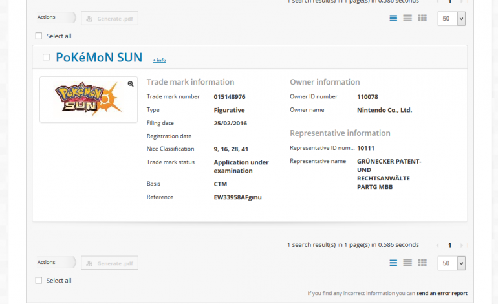Switch to detailed list view in top toolbar
Viewport: 498px width, 304px height.
393,18
